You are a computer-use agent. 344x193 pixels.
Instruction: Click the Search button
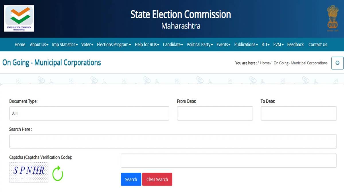point(131,179)
